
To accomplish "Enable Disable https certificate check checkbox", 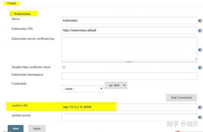I will tap(64, 67).
